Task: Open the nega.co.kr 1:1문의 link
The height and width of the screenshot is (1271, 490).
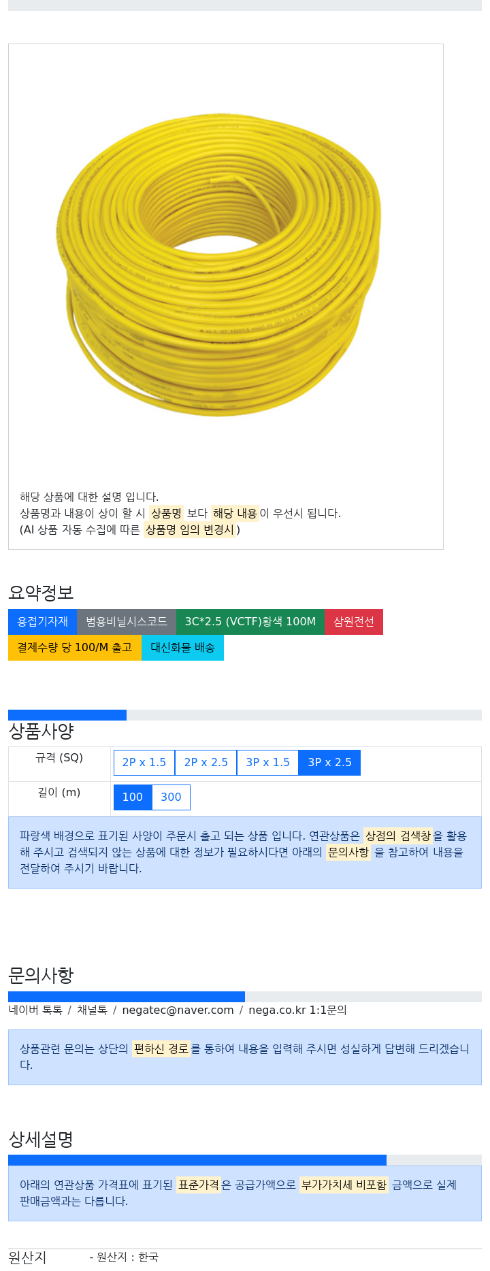Action: coord(297,1010)
